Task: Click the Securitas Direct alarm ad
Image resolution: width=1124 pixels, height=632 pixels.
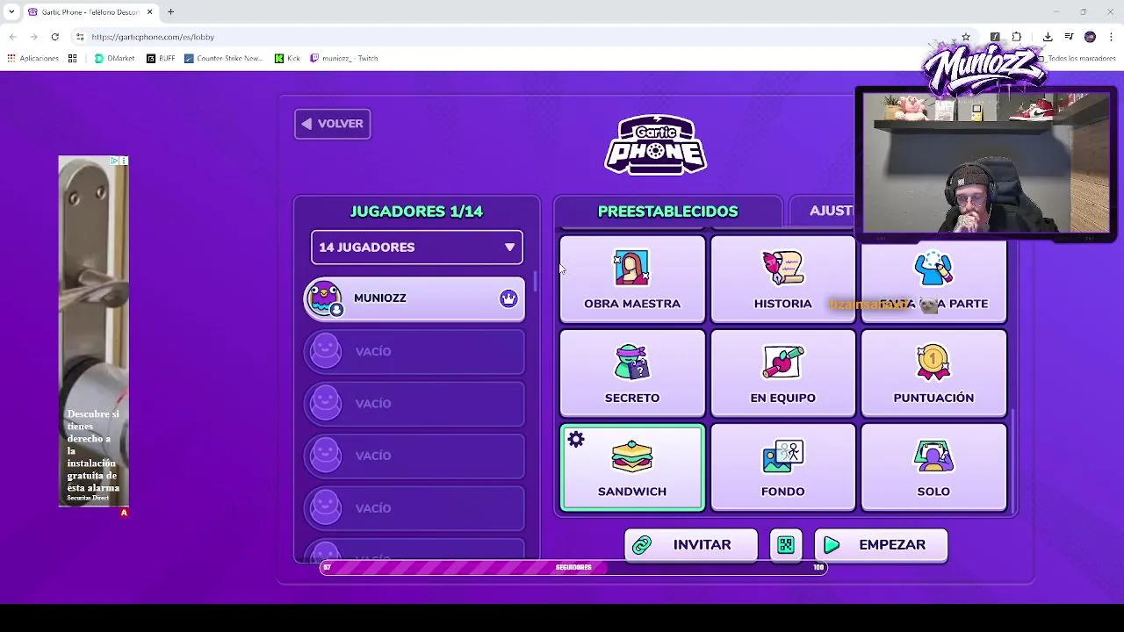Action: (93, 332)
